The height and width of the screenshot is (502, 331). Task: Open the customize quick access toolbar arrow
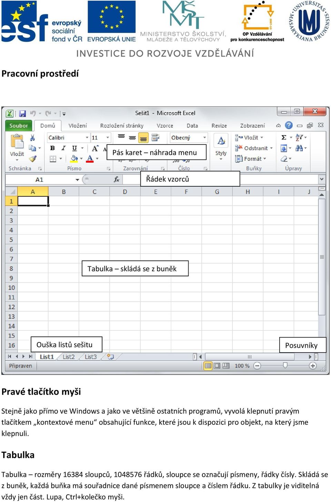click(64, 114)
